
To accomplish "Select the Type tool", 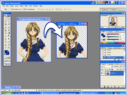I will coord(9,39).
